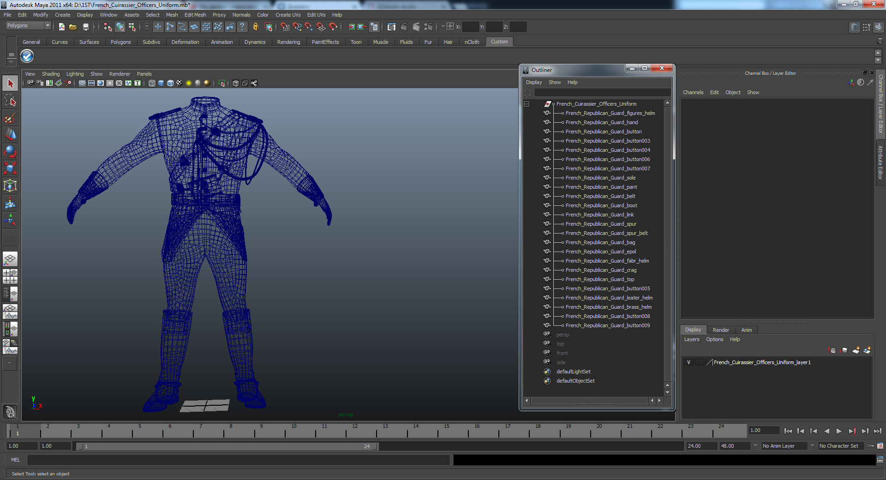Open the Edit Mesh menu
The width and height of the screenshot is (886, 480).
(195, 15)
